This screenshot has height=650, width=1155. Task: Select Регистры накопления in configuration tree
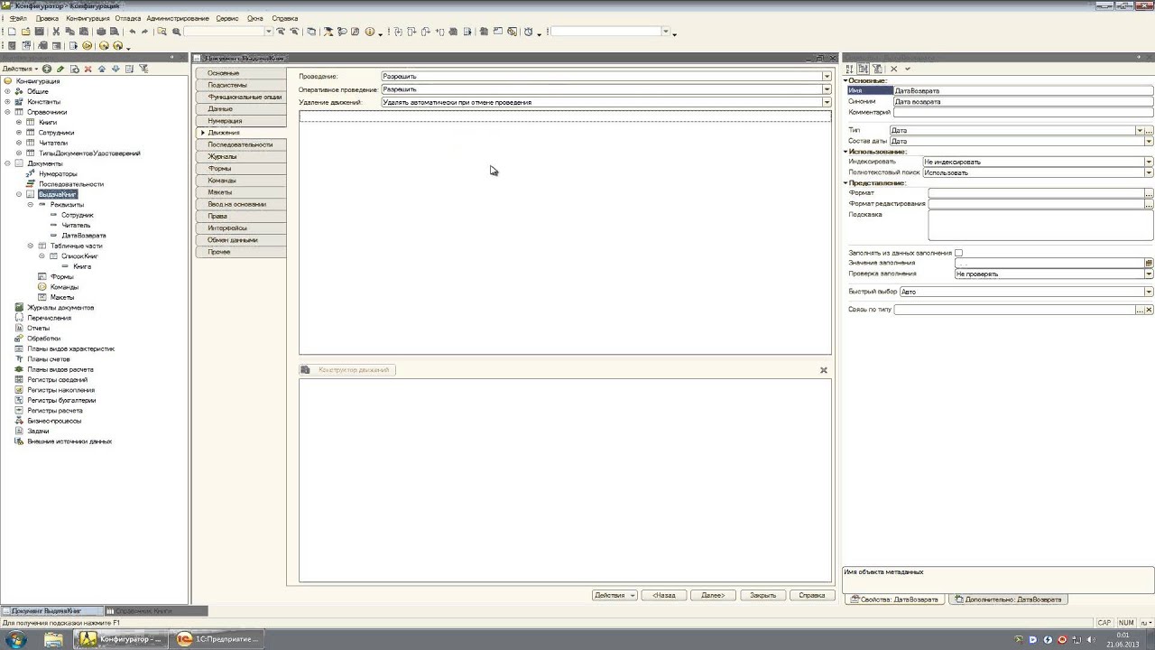coord(61,390)
